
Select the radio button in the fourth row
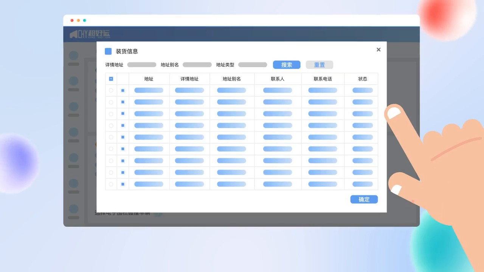111,125
